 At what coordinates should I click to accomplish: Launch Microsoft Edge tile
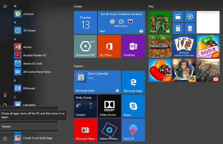click(133, 82)
